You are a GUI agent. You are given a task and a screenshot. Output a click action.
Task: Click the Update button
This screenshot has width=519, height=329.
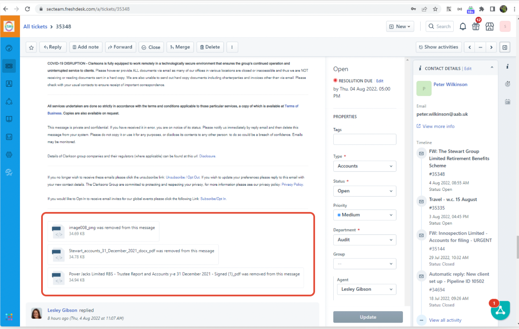368,317
